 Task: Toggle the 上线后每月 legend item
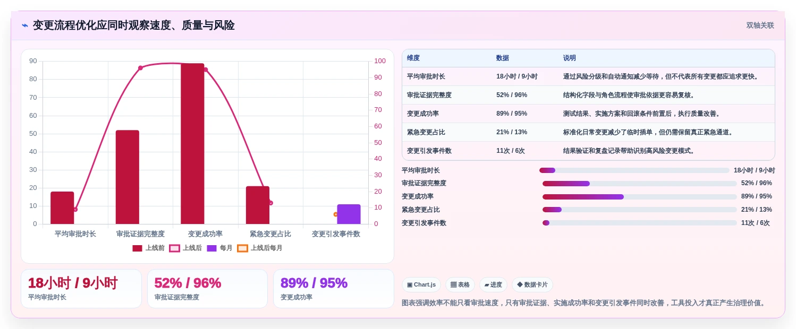click(260, 248)
